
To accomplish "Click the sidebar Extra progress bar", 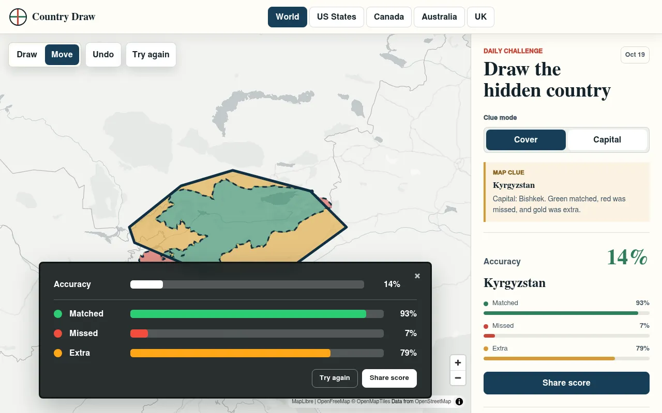I will [566, 358].
